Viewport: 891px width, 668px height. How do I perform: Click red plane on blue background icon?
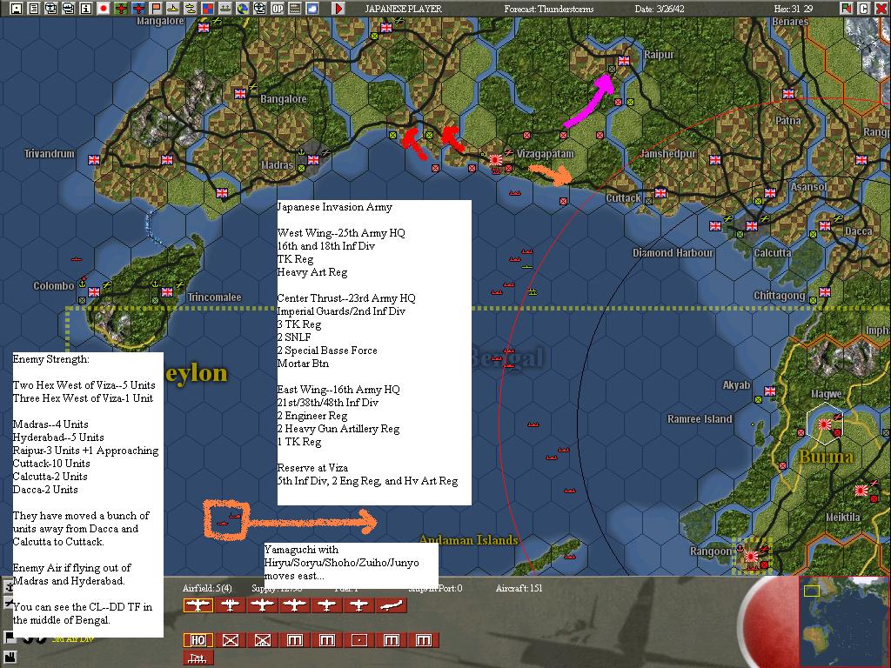pyautogui.click(x=138, y=9)
